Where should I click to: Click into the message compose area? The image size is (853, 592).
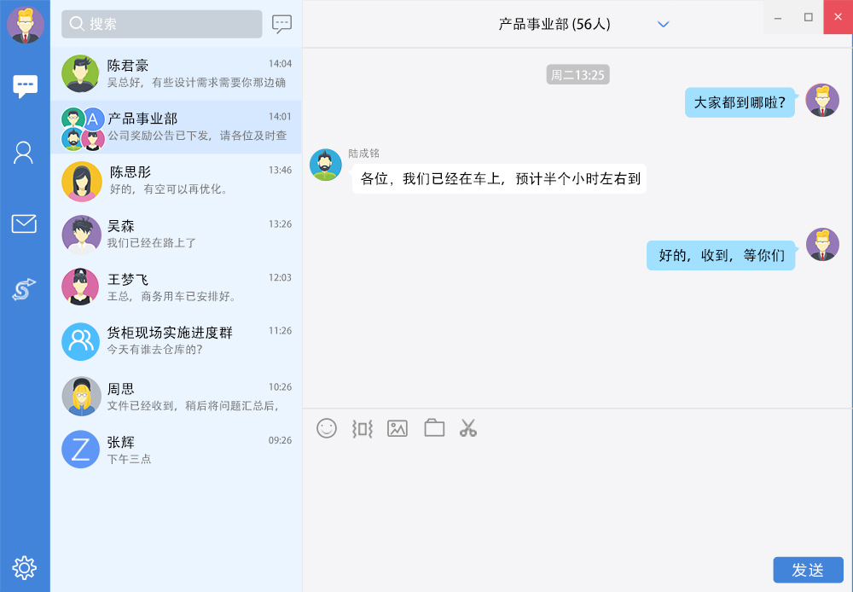577,498
